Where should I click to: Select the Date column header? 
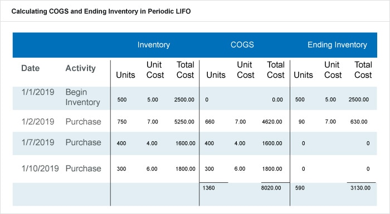pyautogui.click(x=30, y=68)
